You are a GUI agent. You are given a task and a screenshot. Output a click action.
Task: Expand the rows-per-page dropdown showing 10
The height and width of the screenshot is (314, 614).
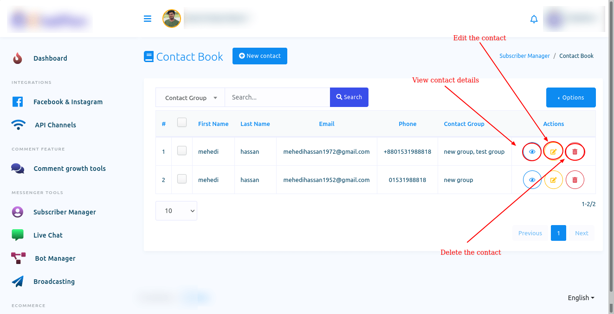(176, 211)
